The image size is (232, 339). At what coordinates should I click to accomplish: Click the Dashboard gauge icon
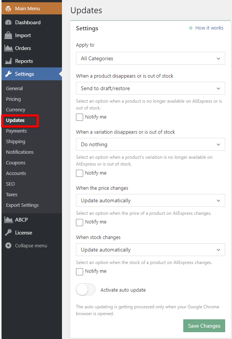pyautogui.click(x=8, y=23)
